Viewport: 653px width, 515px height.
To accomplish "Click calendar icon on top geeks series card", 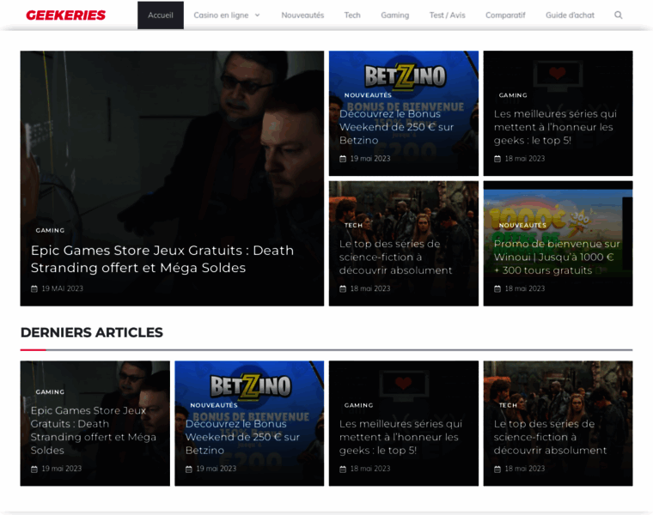I will (x=497, y=159).
